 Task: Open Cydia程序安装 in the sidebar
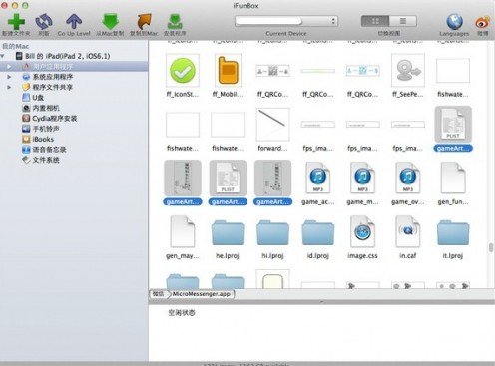pyautogui.click(x=49, y=118)
